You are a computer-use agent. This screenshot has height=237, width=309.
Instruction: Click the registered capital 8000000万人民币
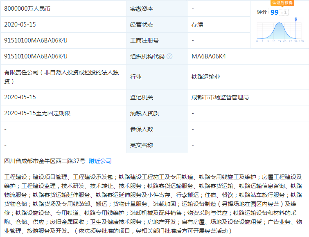click(28, 8)
